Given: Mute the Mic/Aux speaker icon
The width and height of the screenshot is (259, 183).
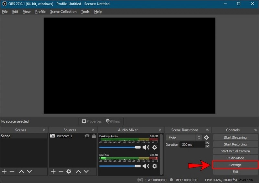Looking at the screenshot, I should coord(146,166).
